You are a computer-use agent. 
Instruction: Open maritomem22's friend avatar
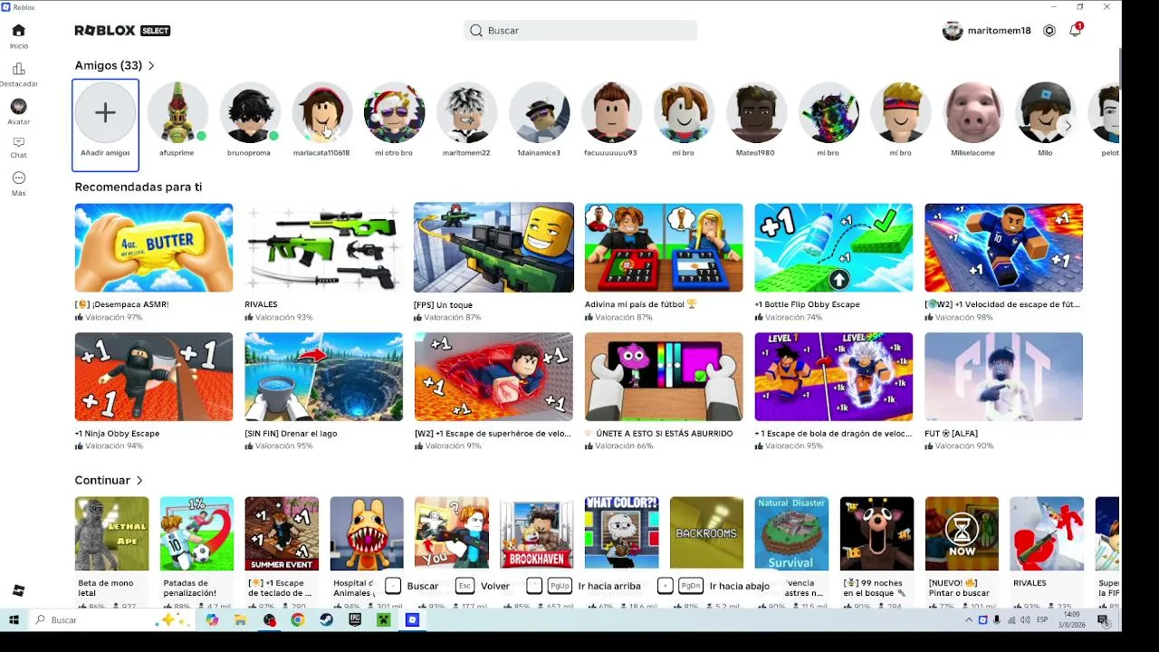(x=466, y=112)
